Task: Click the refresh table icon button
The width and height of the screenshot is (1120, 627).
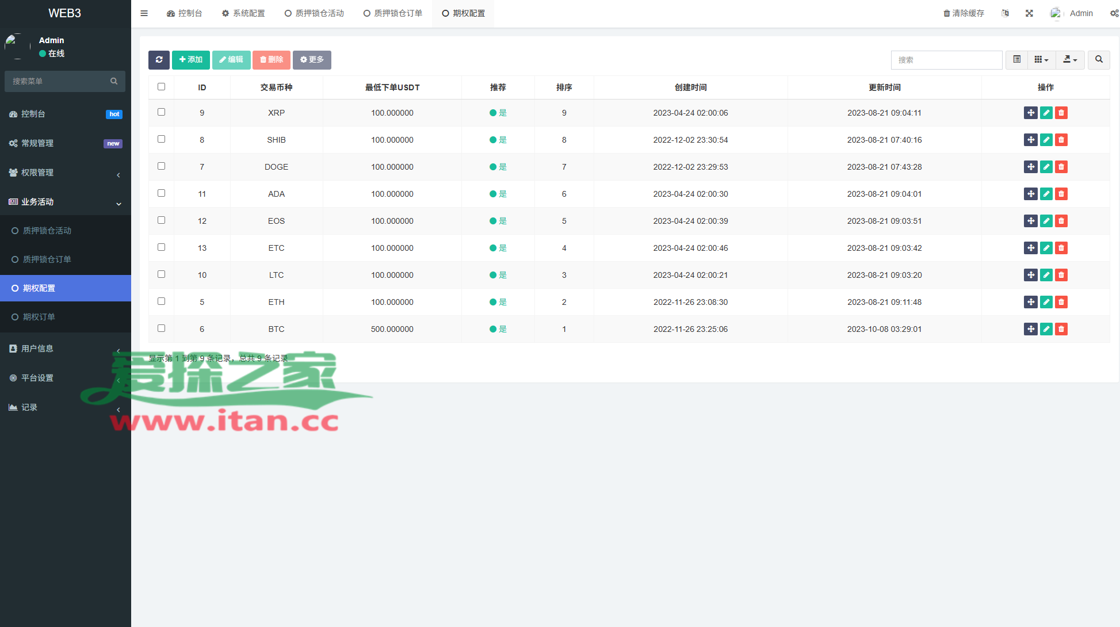Action: [159, 60]
